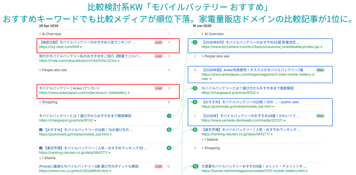Click ranking.rakuten.co.jp URL in June column
The width and height of the screenshot is (356, 175).
point(235,134)
